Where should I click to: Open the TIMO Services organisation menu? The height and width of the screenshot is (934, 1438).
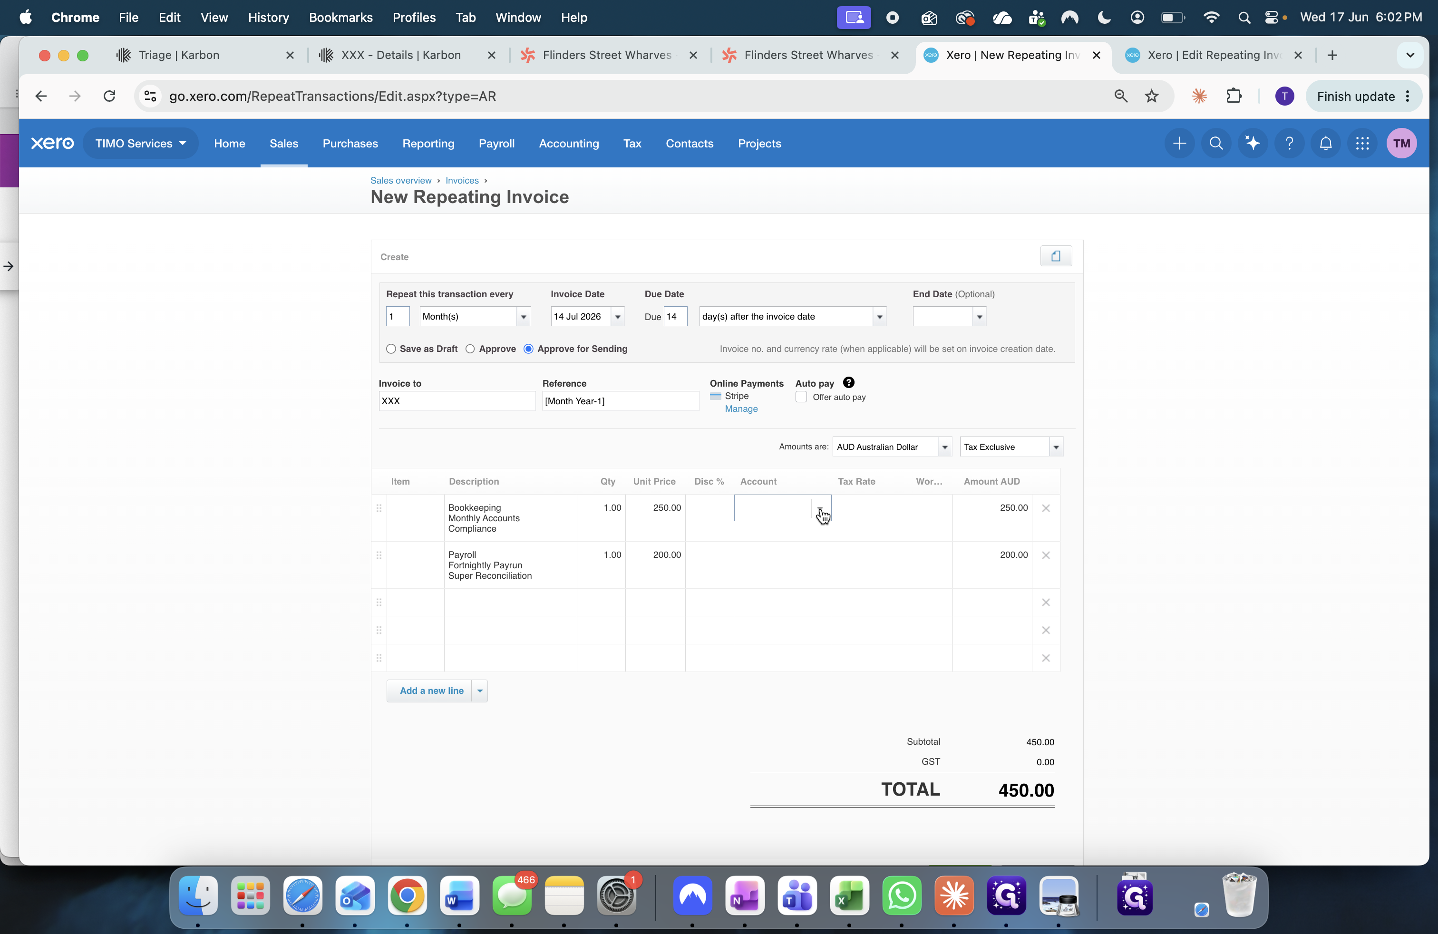click(x=140, y=143)
